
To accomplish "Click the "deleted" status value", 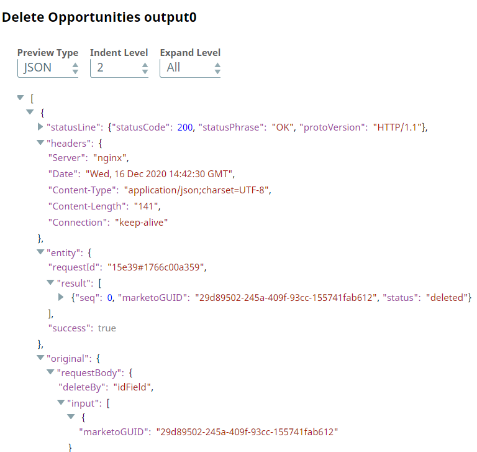I will pos(447,298).
